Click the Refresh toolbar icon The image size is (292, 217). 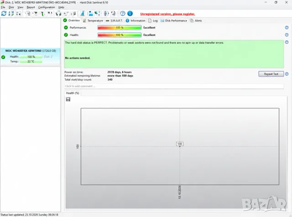coord(4,13)
